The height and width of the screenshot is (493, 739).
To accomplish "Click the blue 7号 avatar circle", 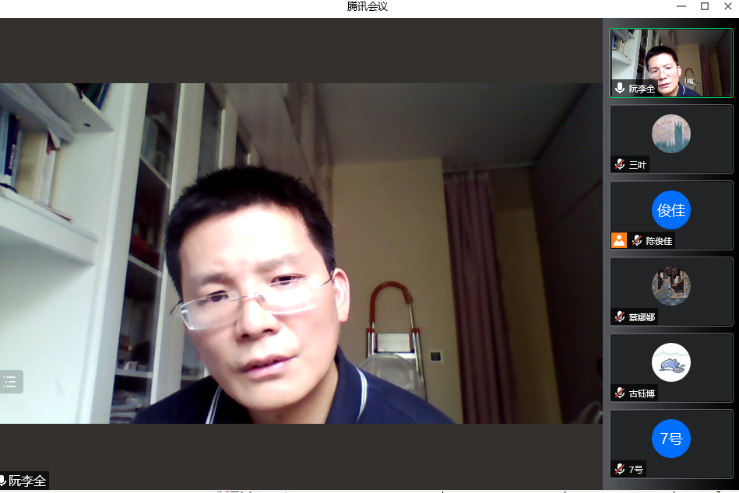I will coord(670,439).
